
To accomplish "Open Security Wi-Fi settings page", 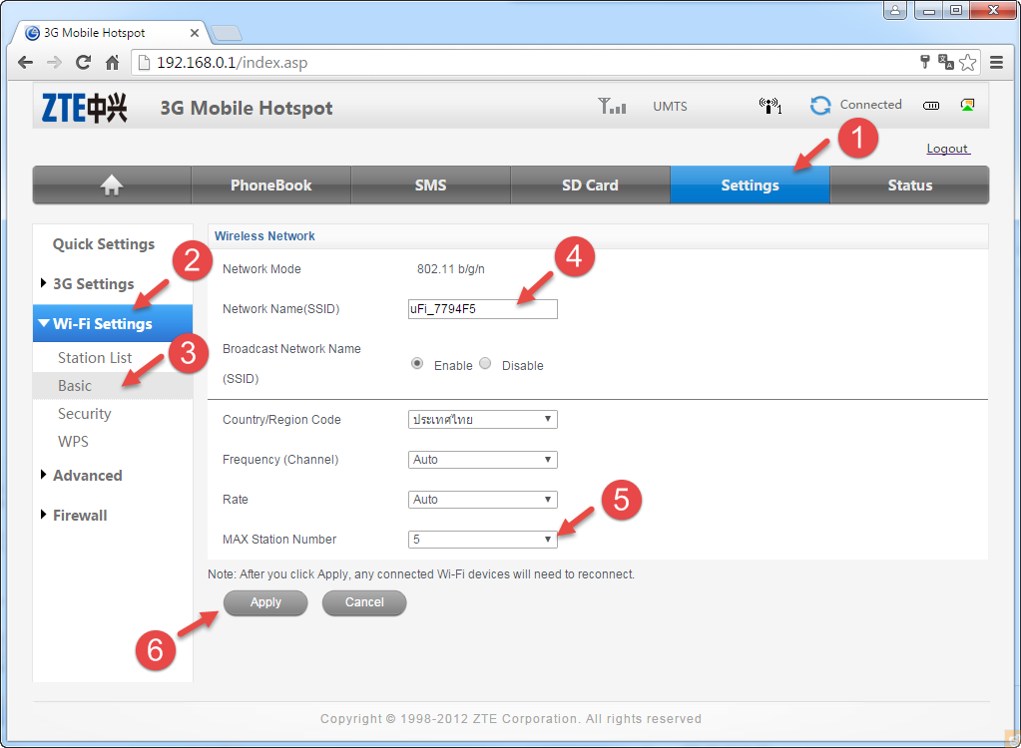I will 85,414.
